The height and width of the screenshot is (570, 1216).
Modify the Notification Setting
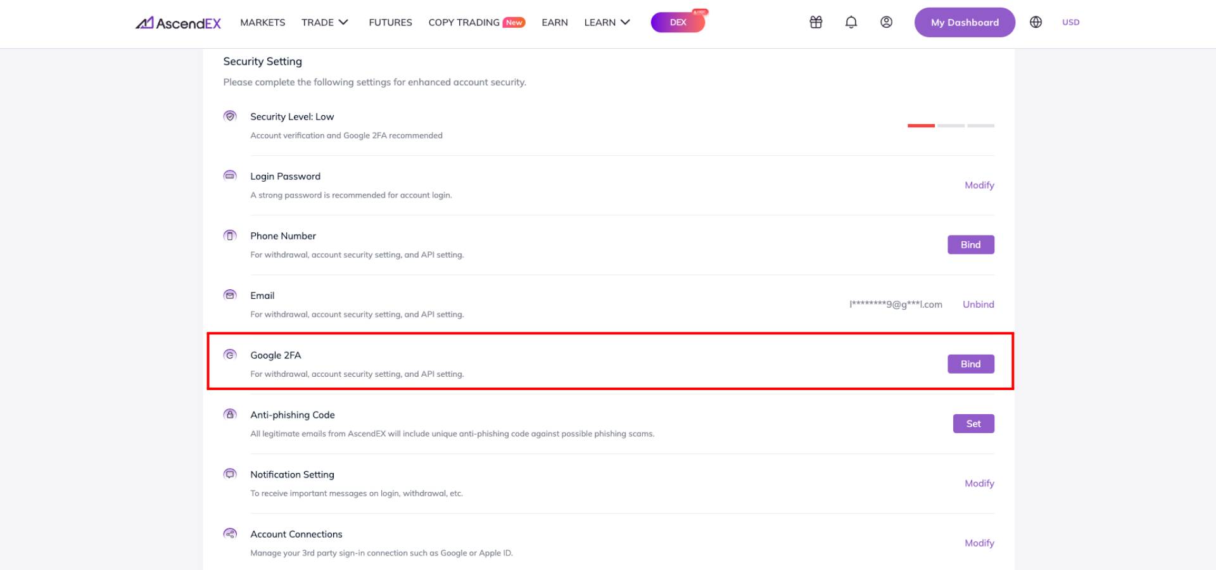(x=979, y=483)
